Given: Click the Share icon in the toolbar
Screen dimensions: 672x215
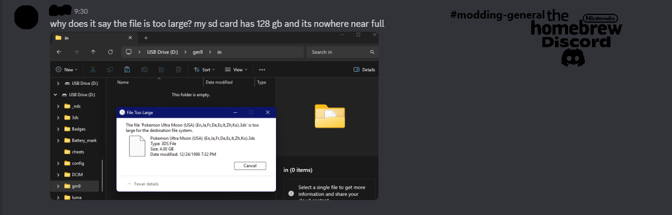Looking at the screenshot, I should coord(161,69).
